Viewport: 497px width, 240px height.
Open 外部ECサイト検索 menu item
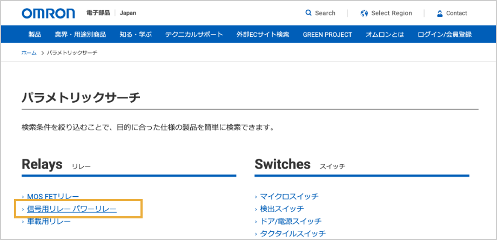point(263,35)
